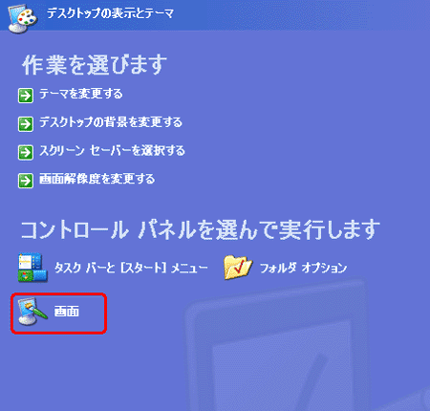Click the デスクトップの表示とテーマ header title

pyautogui.click(x=110, y=13)
